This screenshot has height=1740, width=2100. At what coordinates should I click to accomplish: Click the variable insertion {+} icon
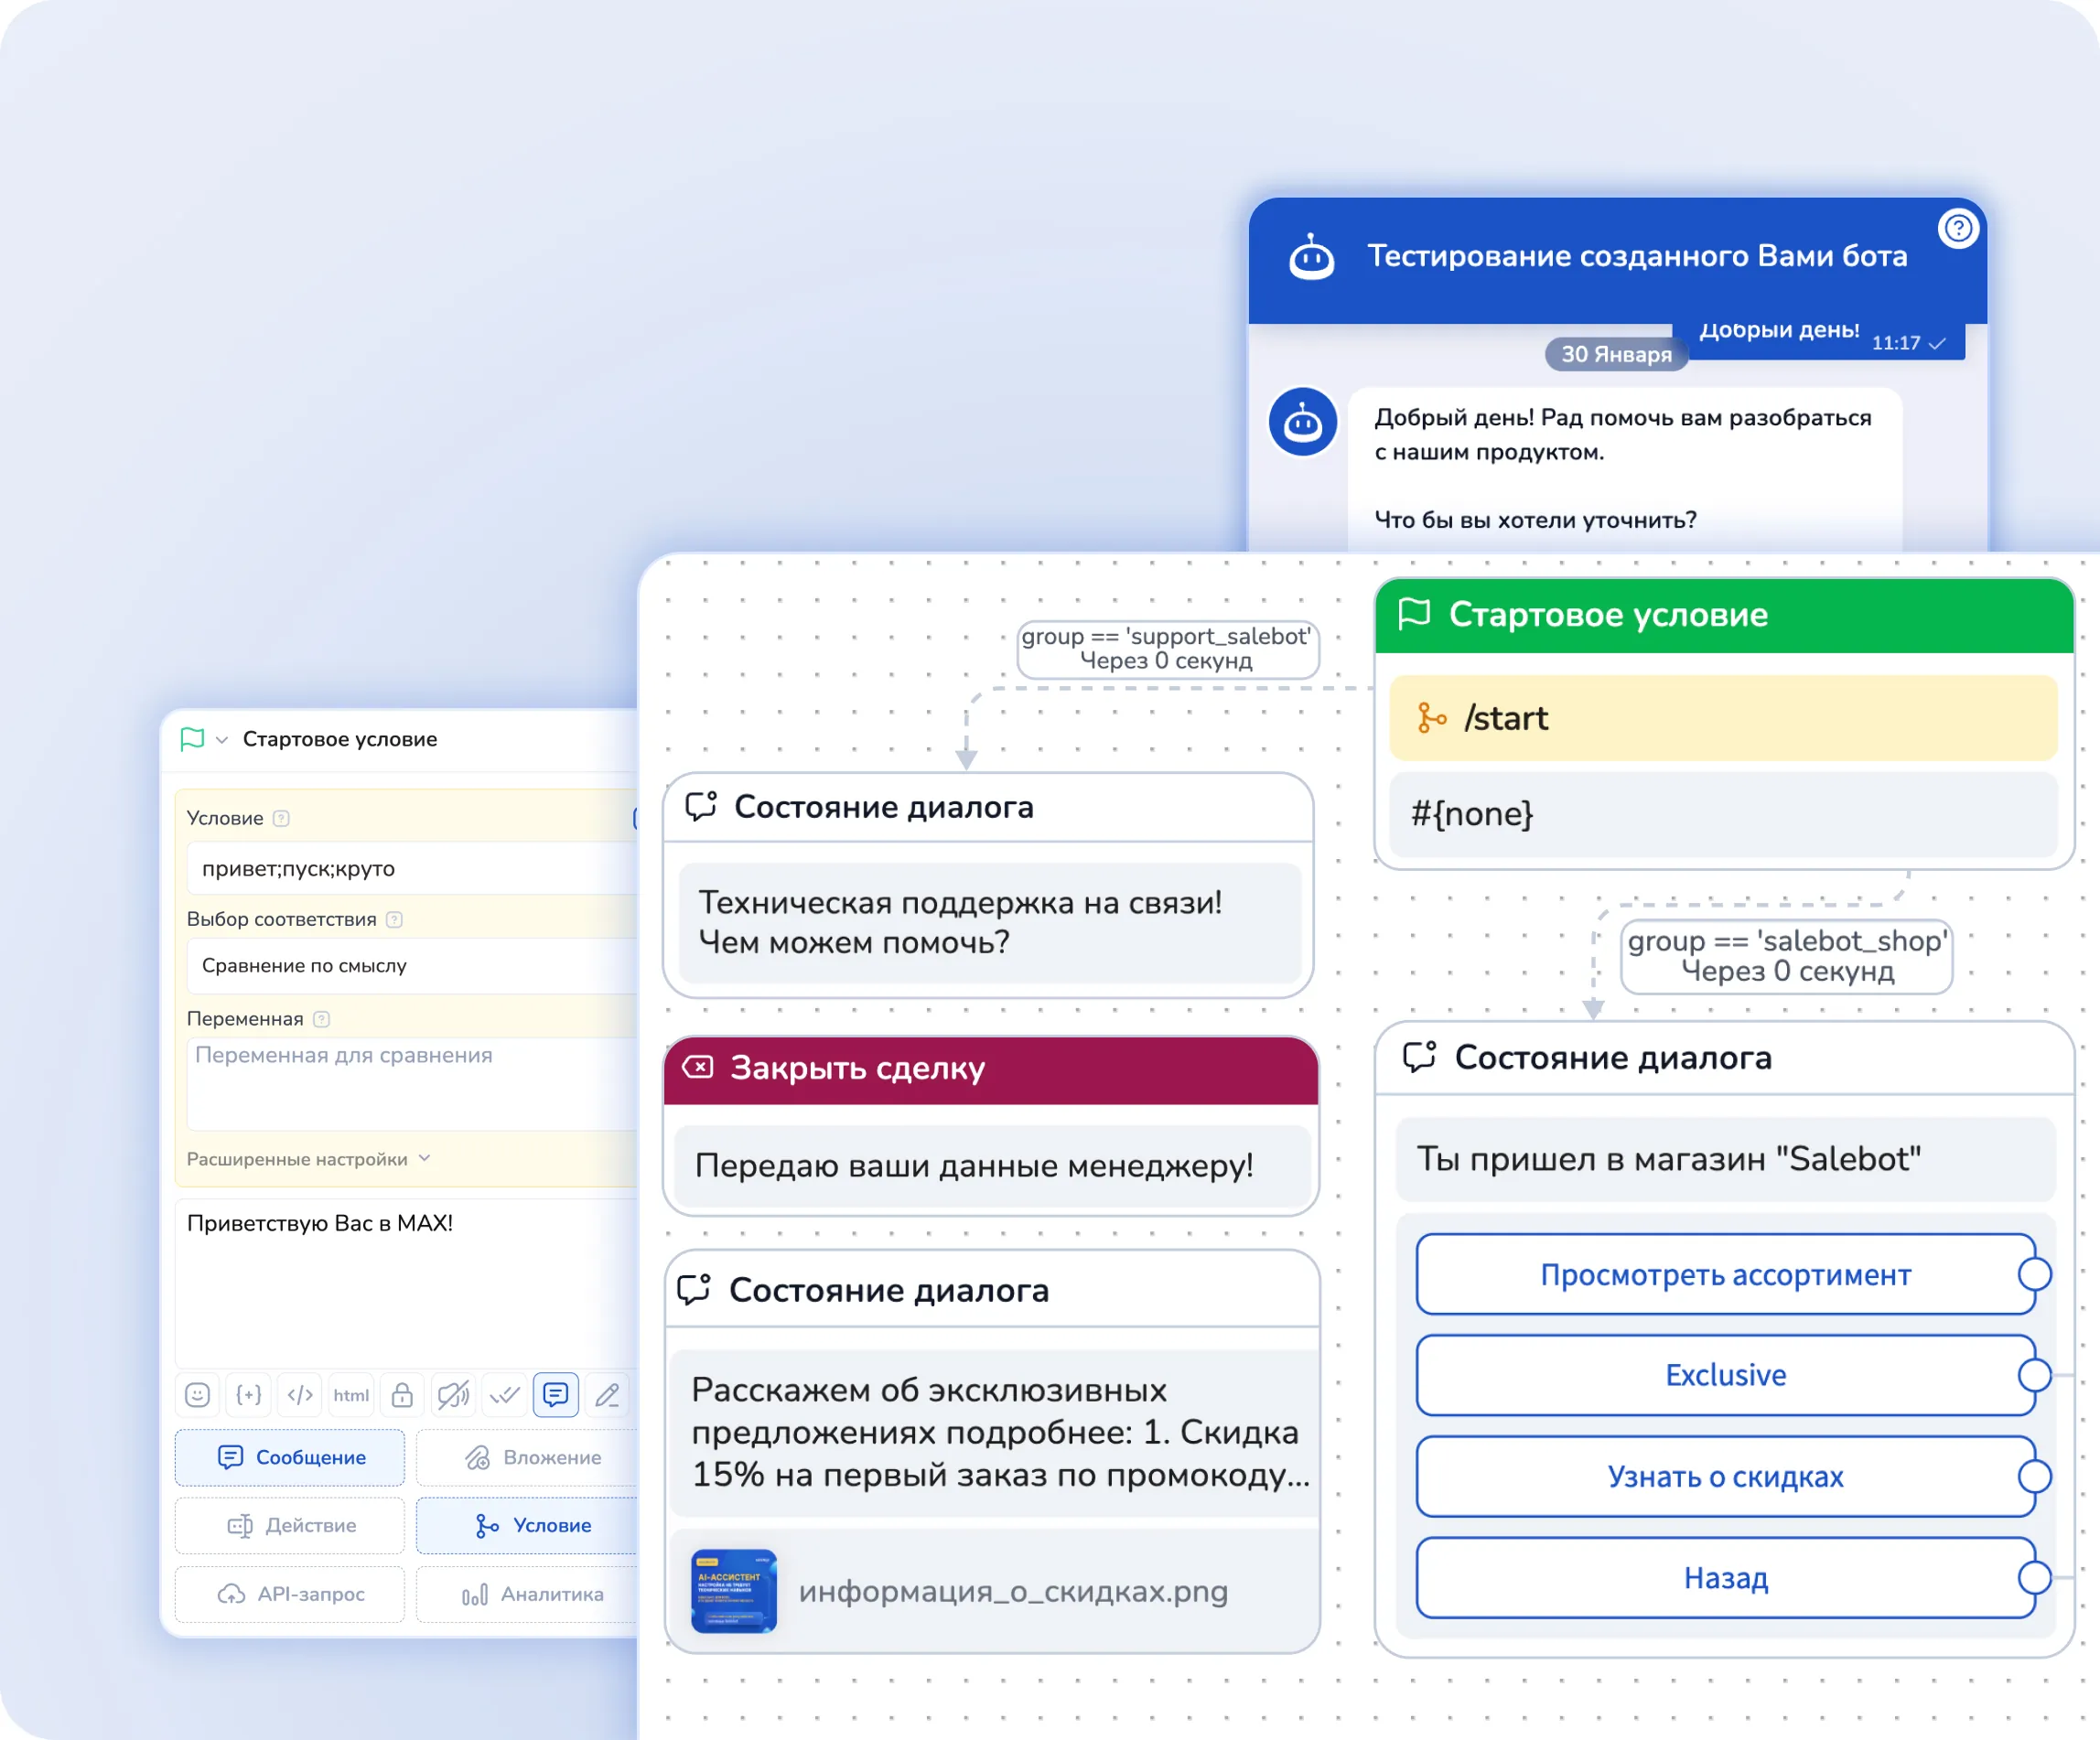click(x=248, y=1395)
